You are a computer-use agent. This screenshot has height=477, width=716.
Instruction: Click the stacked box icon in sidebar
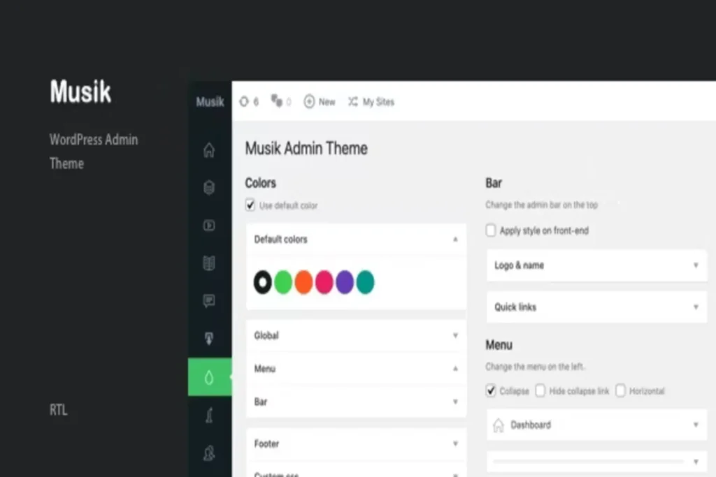208,188
